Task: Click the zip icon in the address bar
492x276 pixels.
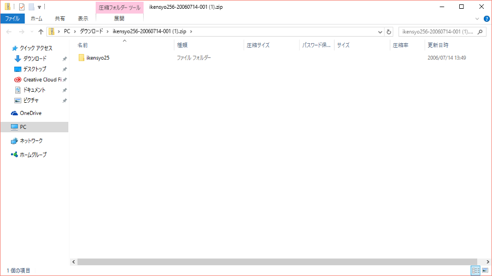Action: 51,31
